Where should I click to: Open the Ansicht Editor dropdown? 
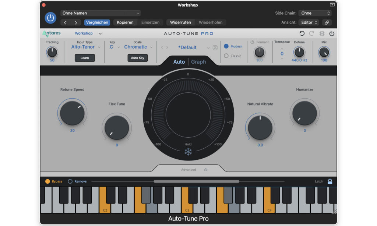(309, 22)
